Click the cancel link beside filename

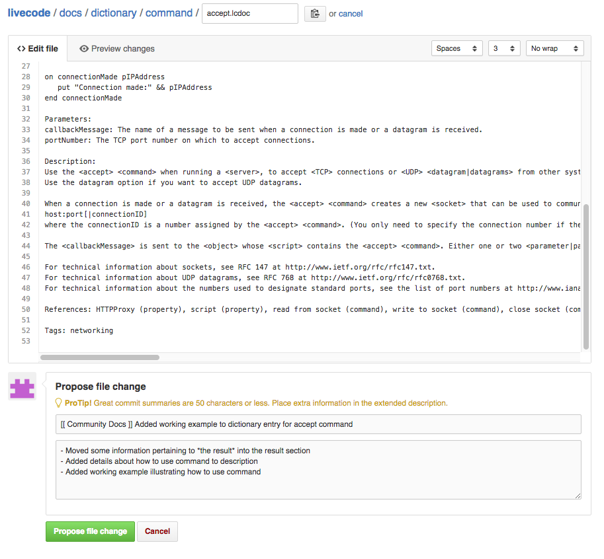[351, 14]
